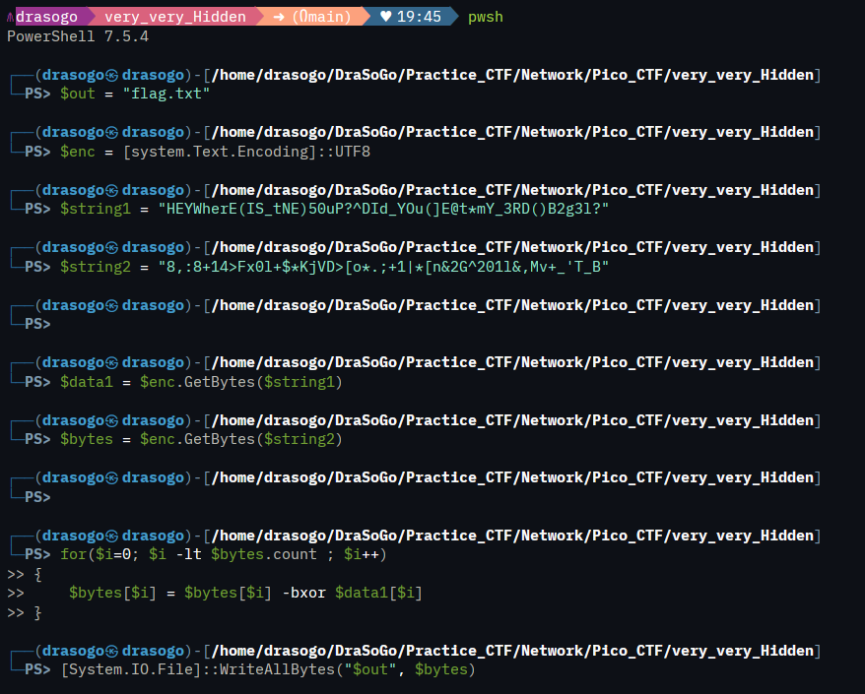865x694 pixels.
Task: Click the -bxor operator in the loop
Action: point(304,594)
